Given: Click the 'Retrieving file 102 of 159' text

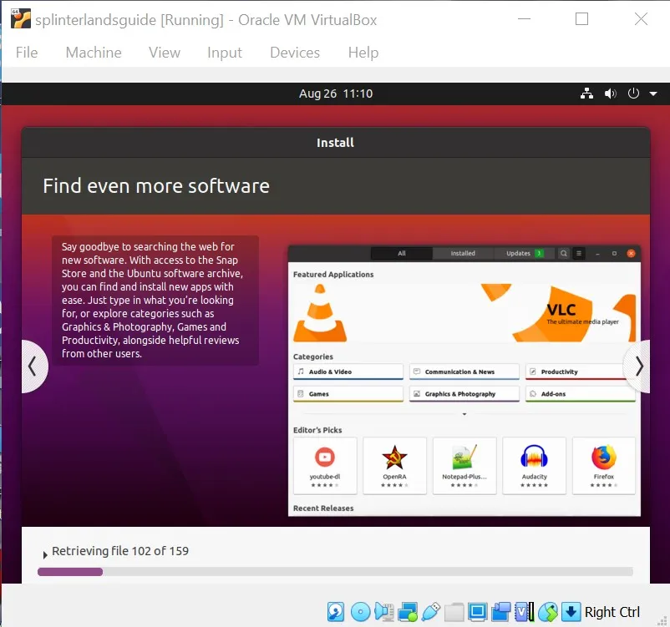Looking at the screenshot, I should coord(120,551).
